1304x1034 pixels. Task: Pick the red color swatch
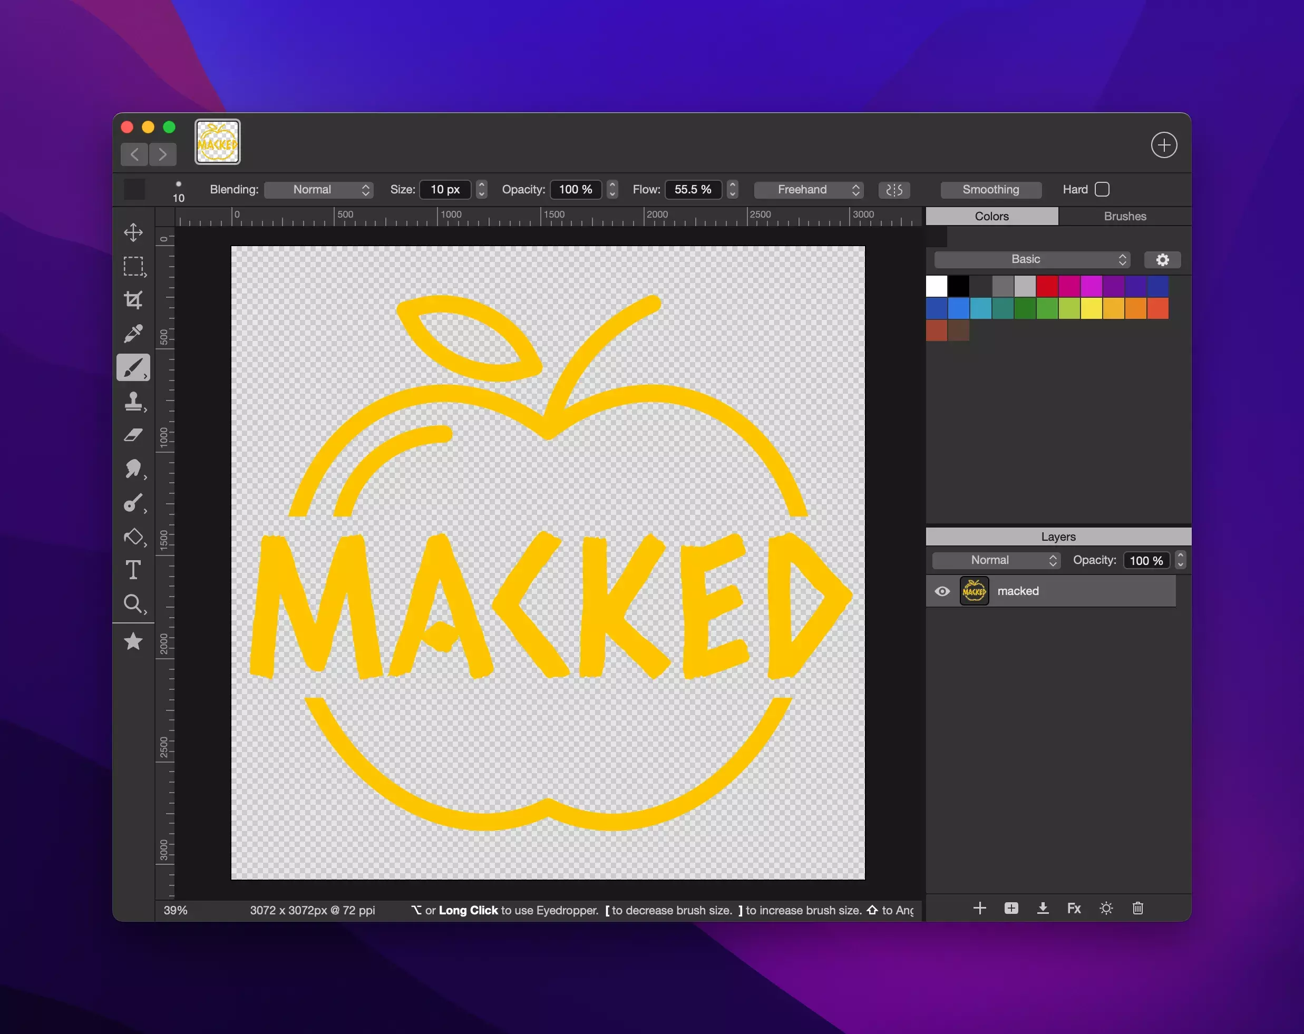[1046, 286]
